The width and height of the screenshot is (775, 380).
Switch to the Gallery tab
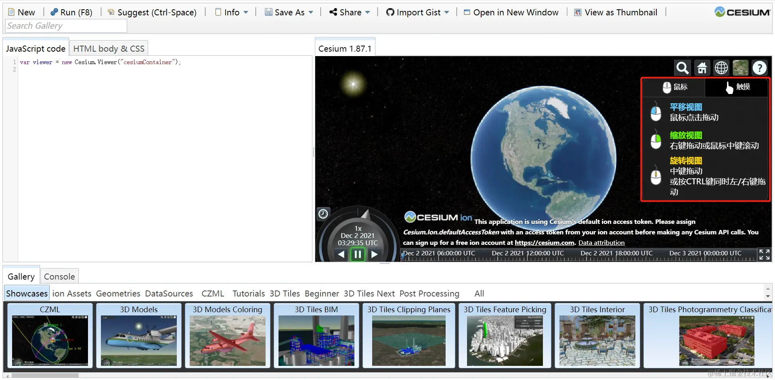pyautogui.click(x=21, y=276)
